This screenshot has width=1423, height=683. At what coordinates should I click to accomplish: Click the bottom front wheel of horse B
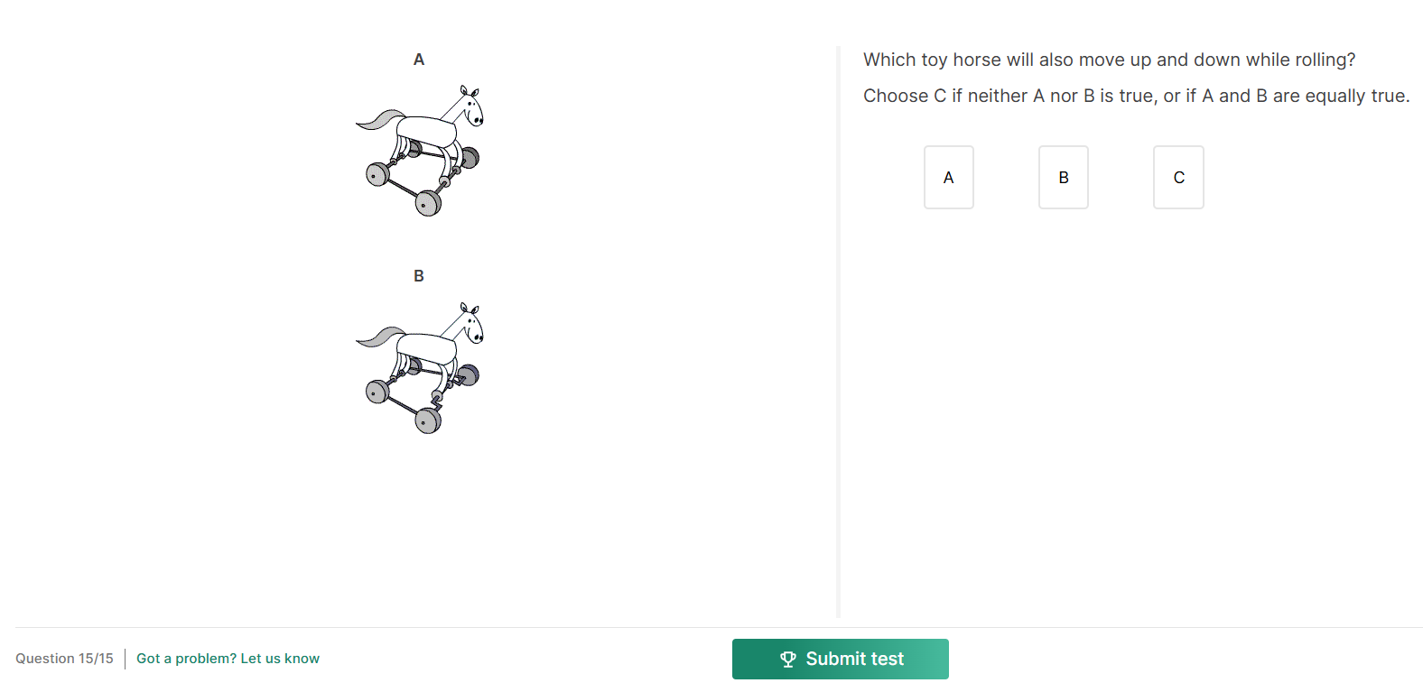coord(427,420)
